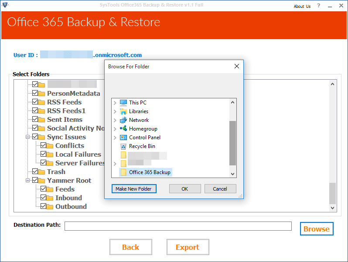Click the Recycle Bin icon
Viewport: 348px width, 262px height.
click(x=123, y=146)
